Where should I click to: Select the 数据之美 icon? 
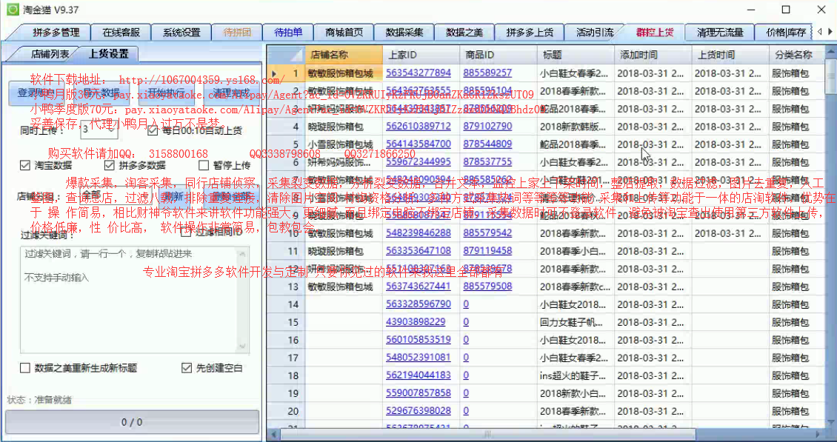click(464, 32)
